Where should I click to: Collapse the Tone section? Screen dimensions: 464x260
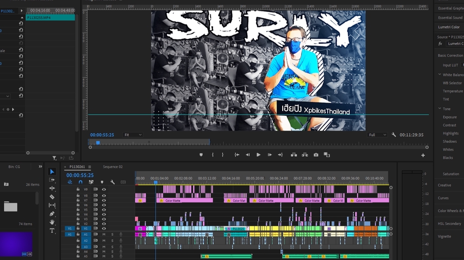coord(440,109)
